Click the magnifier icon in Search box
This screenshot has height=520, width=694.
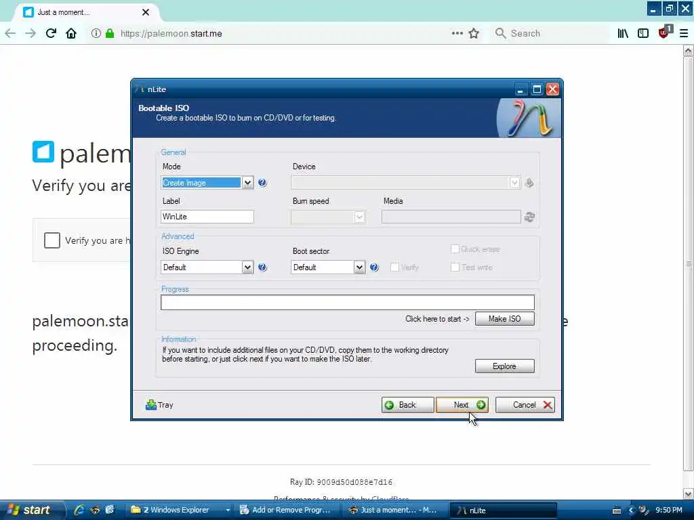pyautogui.click(x=501, y=33)
